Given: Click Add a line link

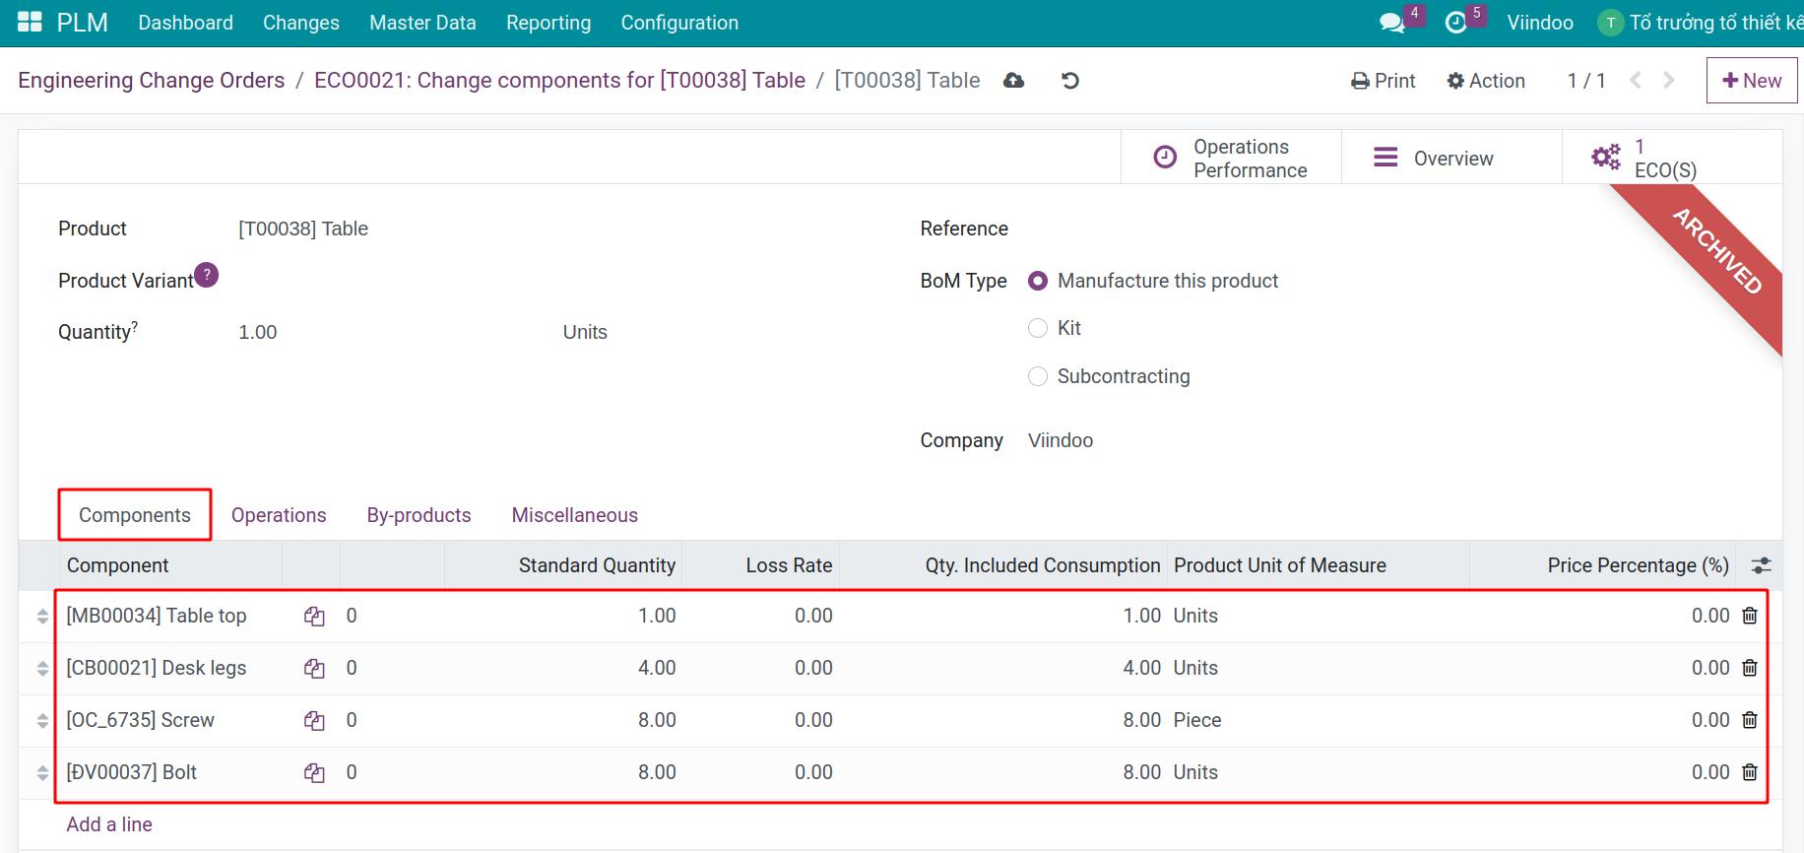Looking at the screenshot, I should coord(109,824).
